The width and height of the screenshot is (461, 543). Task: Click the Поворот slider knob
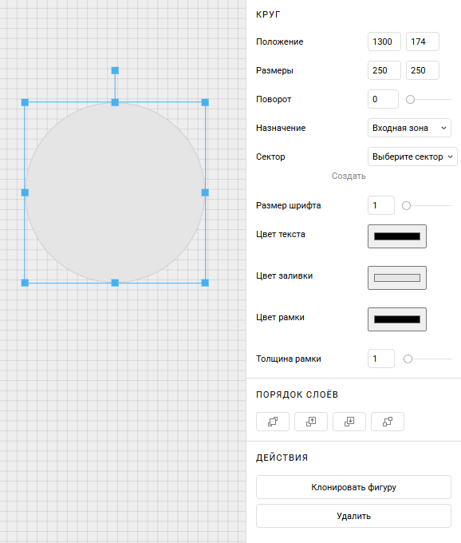click(x=410, y=99)
